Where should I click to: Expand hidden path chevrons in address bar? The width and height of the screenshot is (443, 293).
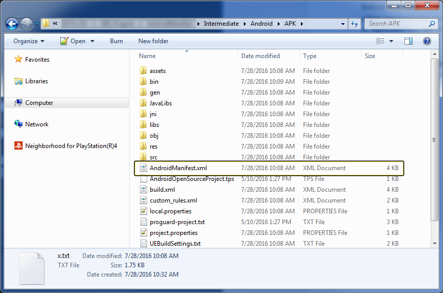point(55,24)
